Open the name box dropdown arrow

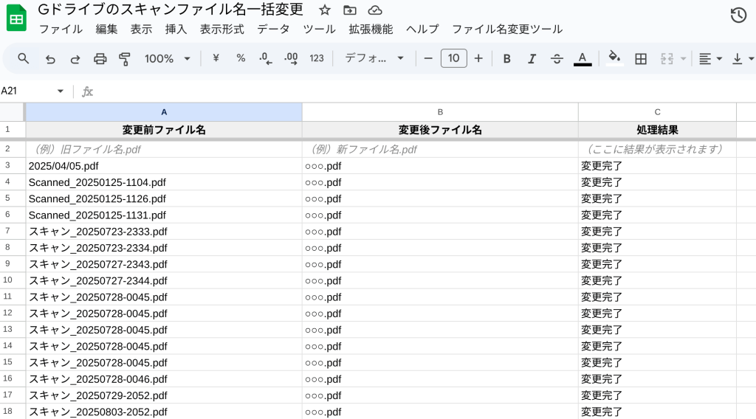pyautogui.click(x=61, y=91)
